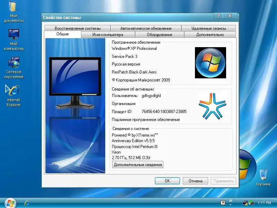Click the 2.70 ГГц, 512 МБ ОЗУ text
277x208 pixels.
(x=131, y=158)
